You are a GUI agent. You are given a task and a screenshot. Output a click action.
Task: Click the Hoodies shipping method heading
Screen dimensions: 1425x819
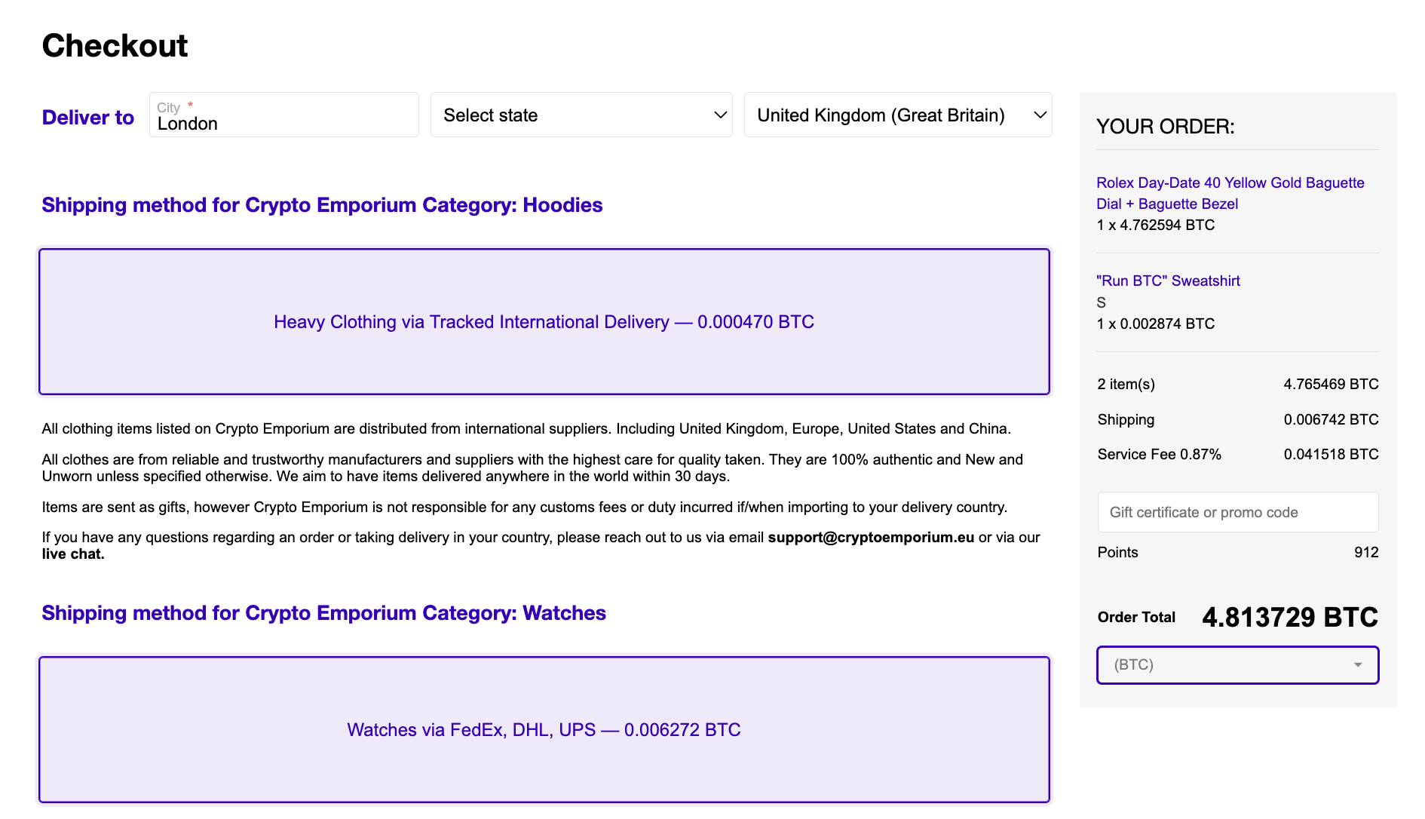[x=322, y=205]
